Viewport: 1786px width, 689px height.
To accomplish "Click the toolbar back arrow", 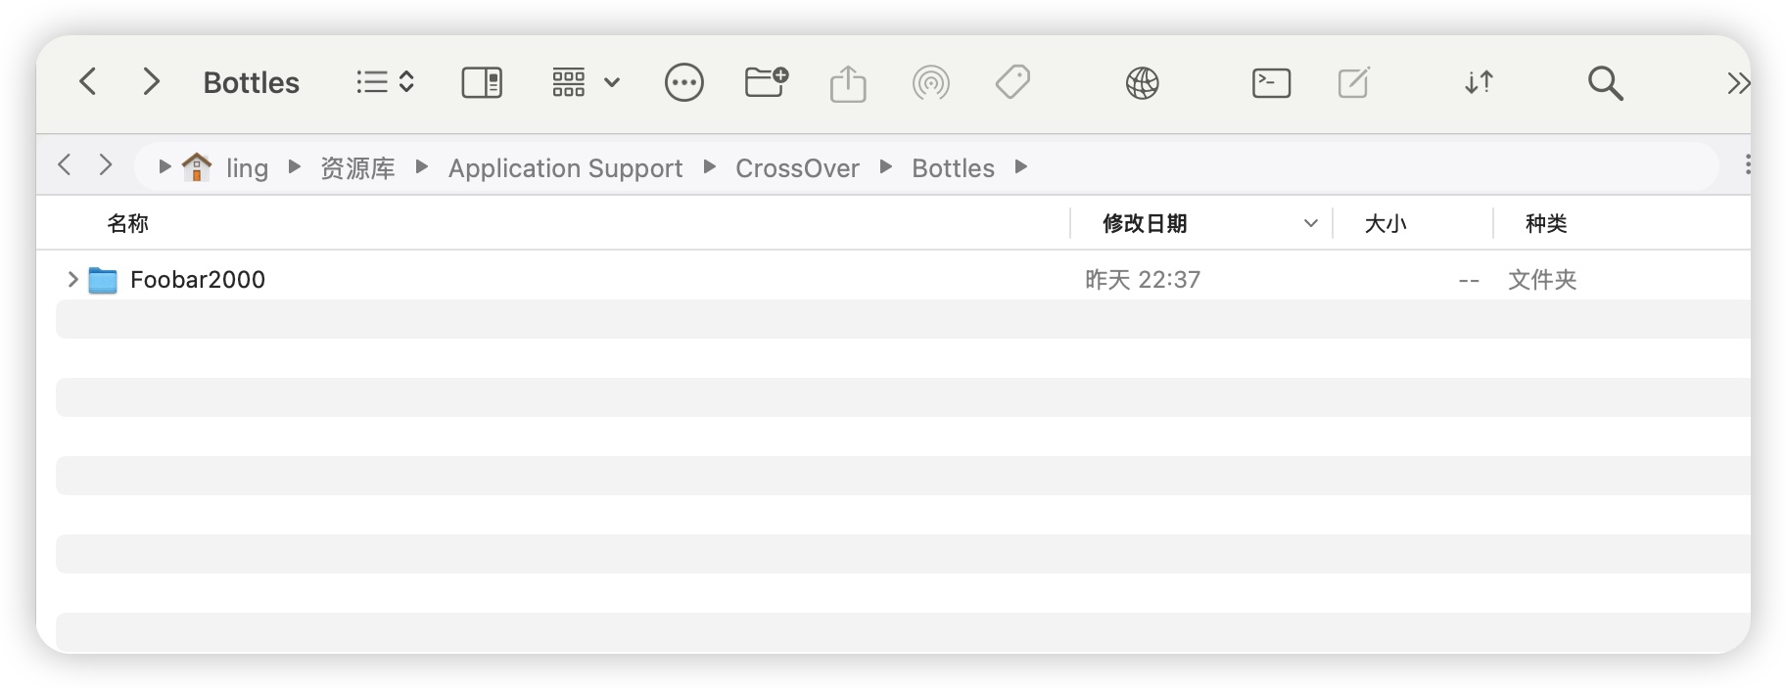I will click(x=88, y=81).
